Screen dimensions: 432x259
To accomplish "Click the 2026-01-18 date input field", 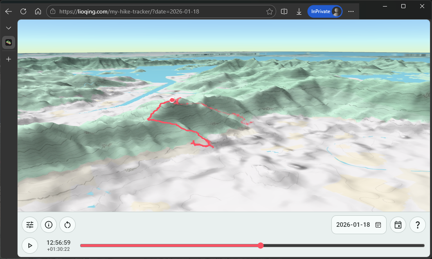I will pyautogui.click(x=353, y=225).
